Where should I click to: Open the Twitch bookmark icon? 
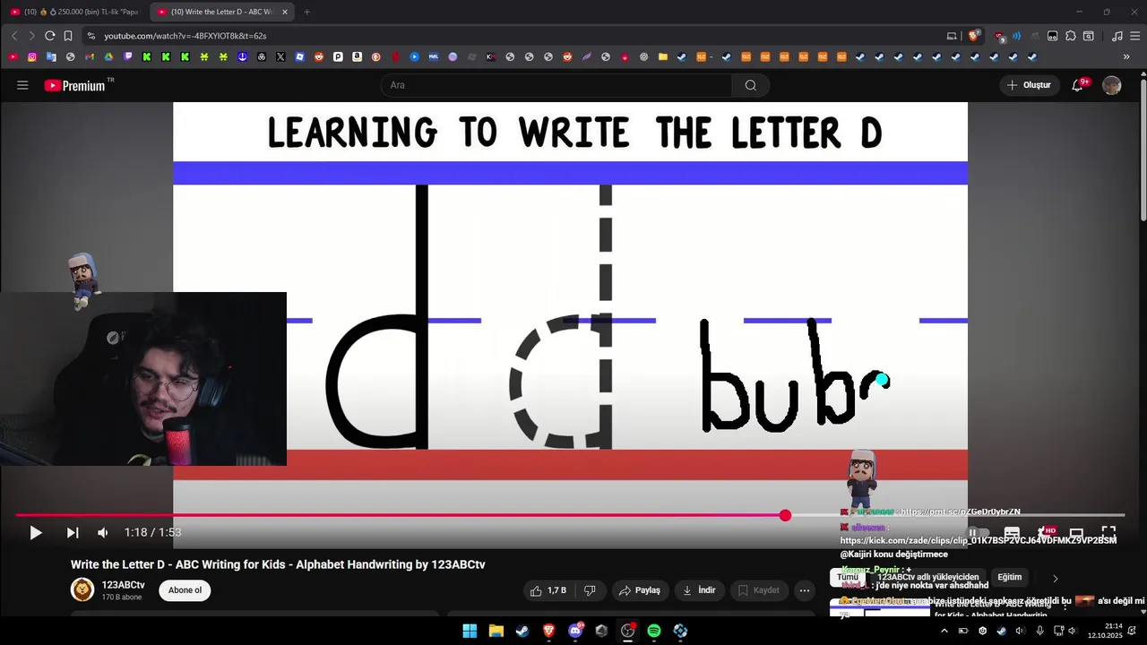[127, 56]
